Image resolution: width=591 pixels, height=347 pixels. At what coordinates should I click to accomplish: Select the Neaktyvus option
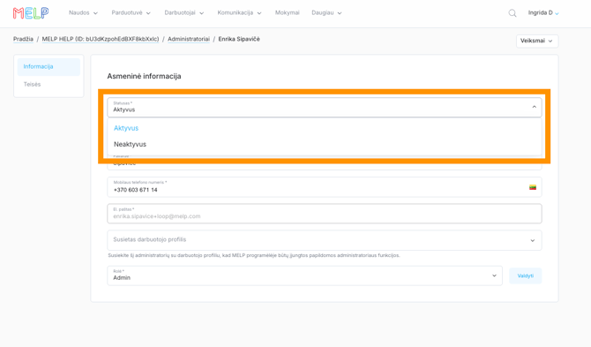[x=324, y=144]
